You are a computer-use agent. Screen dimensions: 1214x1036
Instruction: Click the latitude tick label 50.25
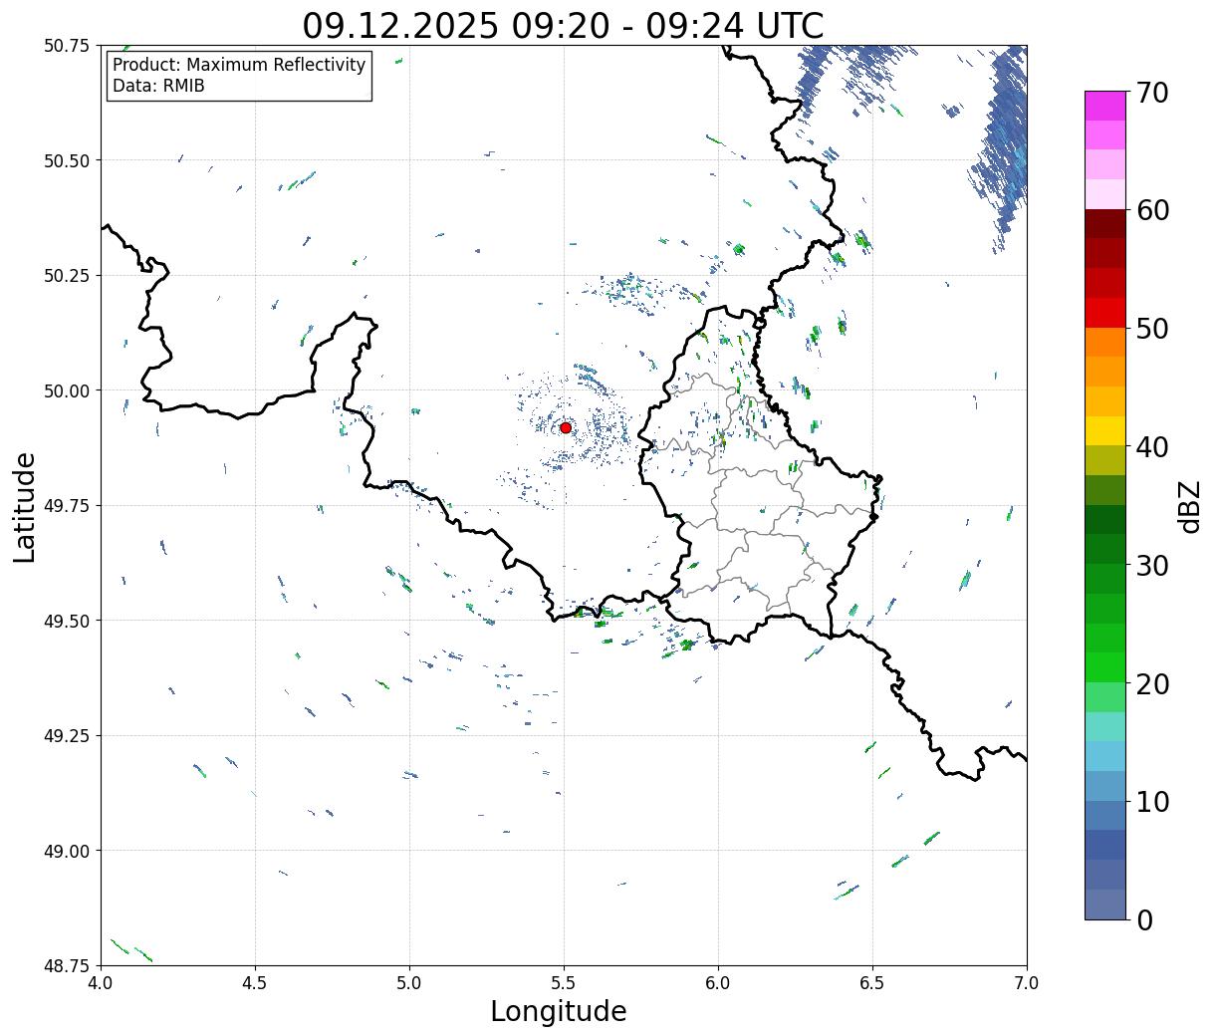[67, 276]
